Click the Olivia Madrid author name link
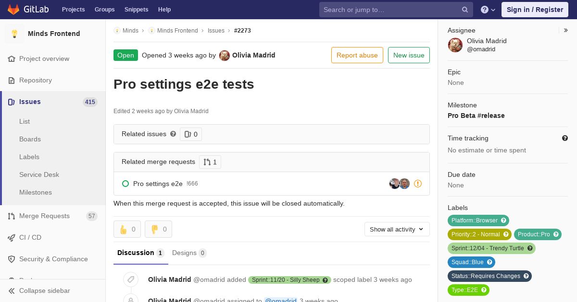Screen dimensions: 577x302 254,55
